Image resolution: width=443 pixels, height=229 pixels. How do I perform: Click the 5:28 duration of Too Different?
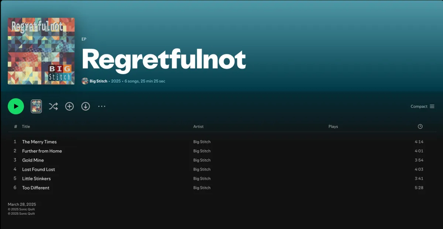419,188
